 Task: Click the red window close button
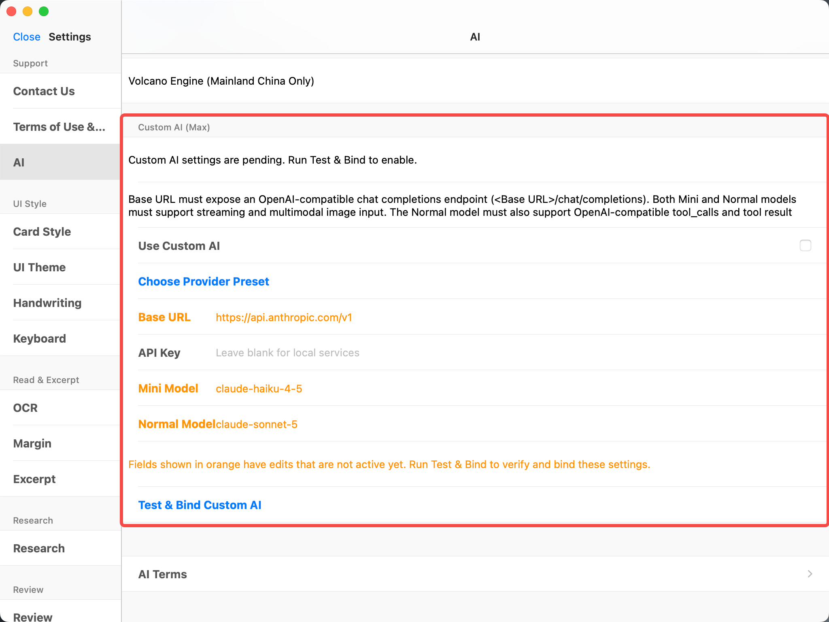[x=11, y=11]
